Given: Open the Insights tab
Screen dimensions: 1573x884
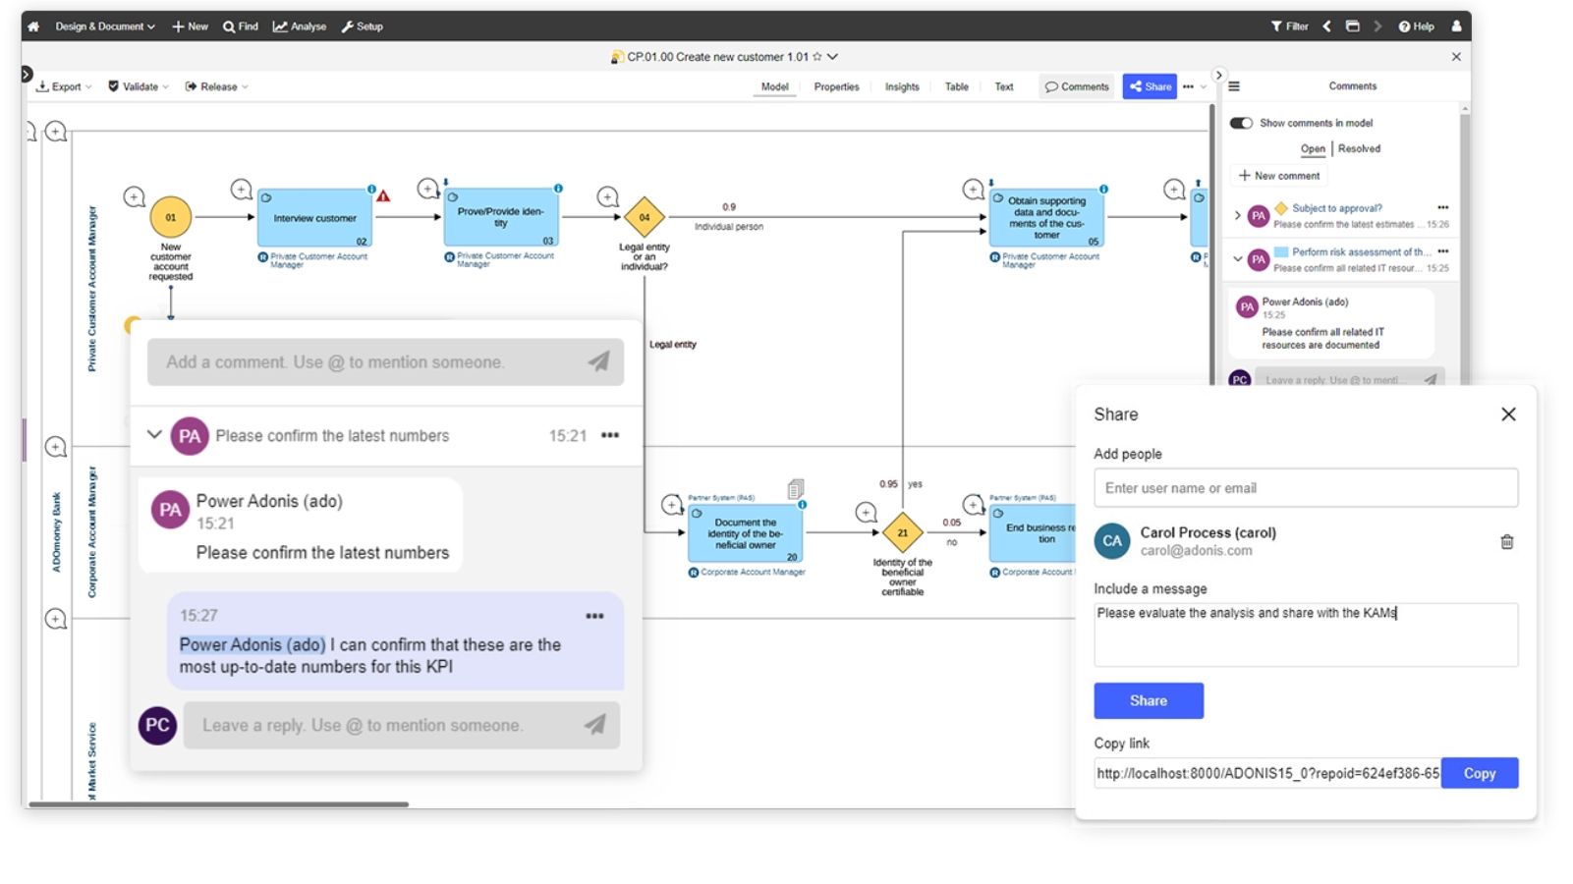Looking at the screenshot, I should tap(901, 86).
